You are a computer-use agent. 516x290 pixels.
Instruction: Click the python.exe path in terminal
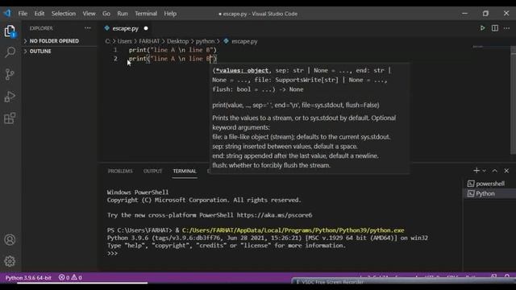pos(293,230)
